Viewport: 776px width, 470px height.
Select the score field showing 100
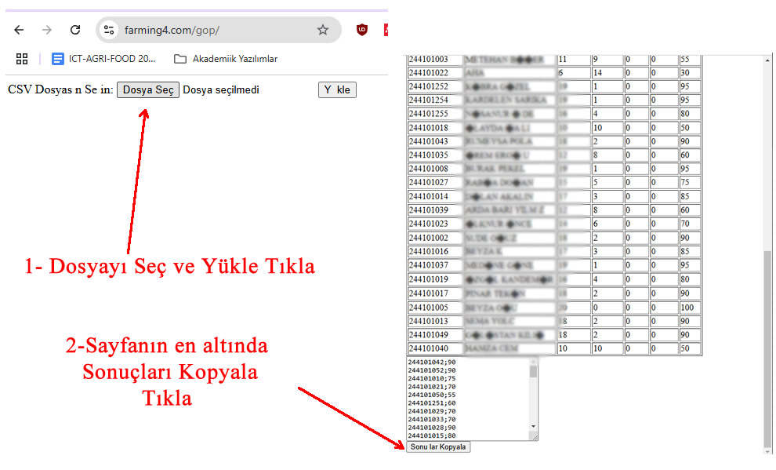tap(690, 308)
